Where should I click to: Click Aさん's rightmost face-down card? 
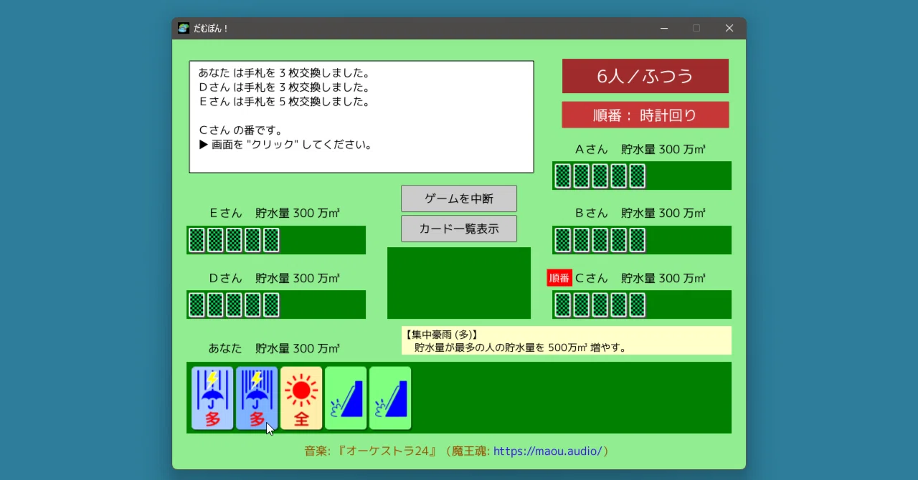click(x=637, y=176)
